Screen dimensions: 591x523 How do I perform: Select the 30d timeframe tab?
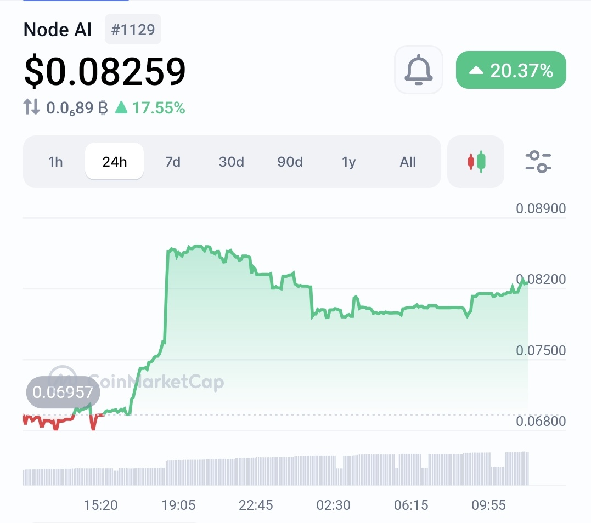pos(232,162)
